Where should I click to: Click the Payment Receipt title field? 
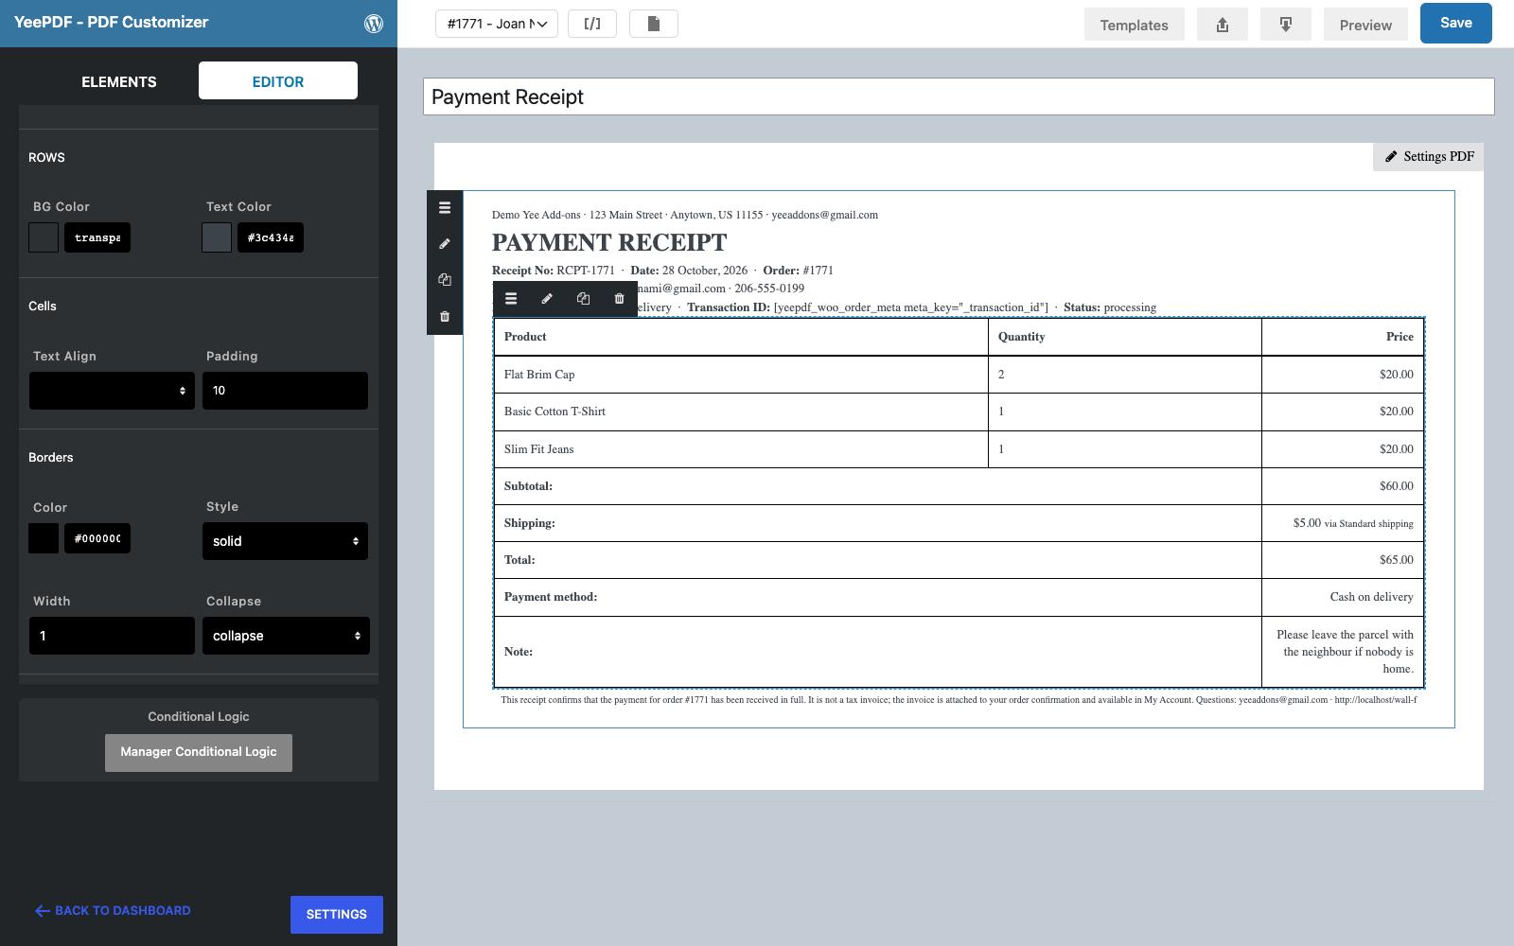pyautogui.click(x=959, y=96)
